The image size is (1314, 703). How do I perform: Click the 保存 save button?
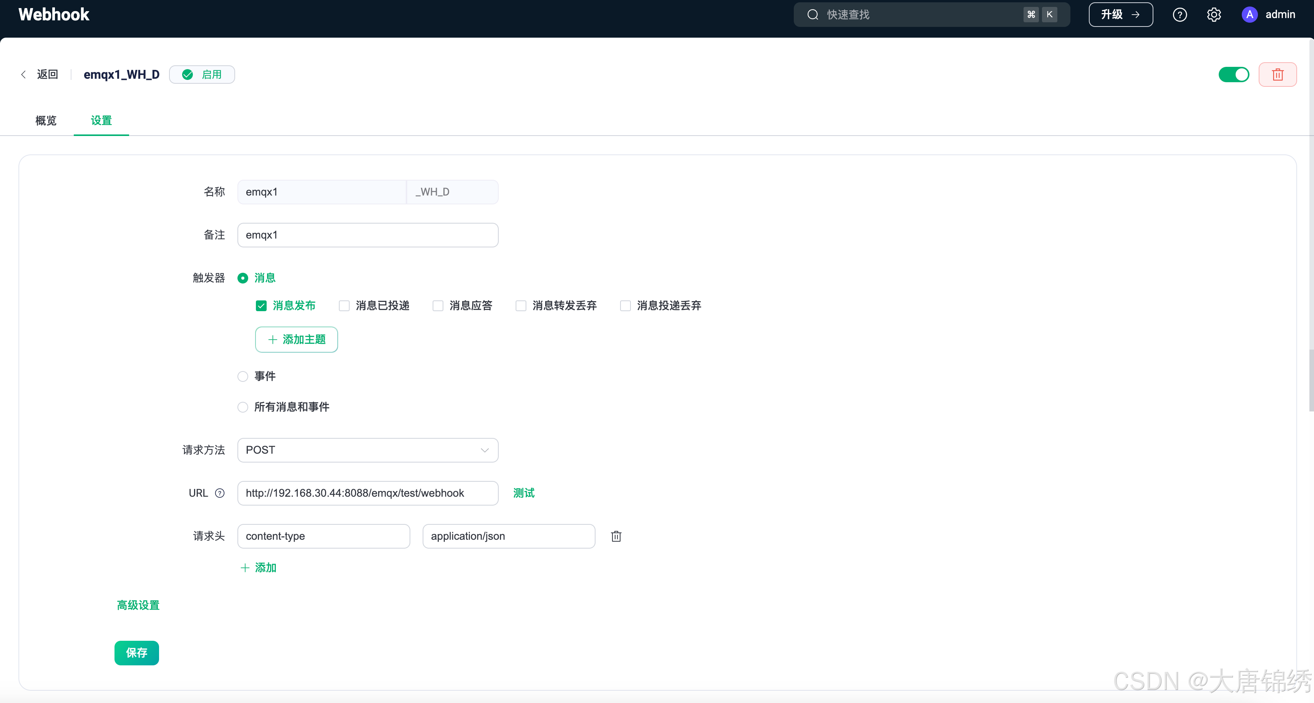[x=136, y=653]
